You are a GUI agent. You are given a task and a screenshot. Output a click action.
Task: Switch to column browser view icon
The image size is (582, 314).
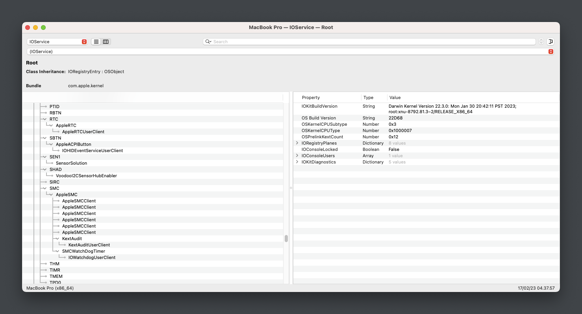tap(106, 42)
